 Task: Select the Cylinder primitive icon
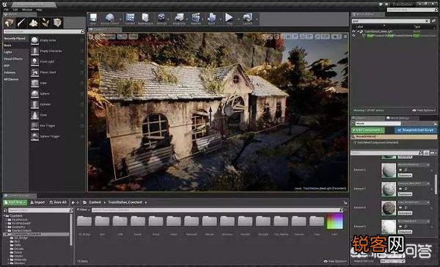click(x=34, y=105)
